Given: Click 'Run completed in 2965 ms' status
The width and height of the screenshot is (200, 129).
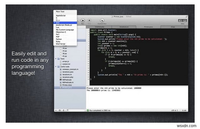Looking at the screenshot, I should [100, 110].
